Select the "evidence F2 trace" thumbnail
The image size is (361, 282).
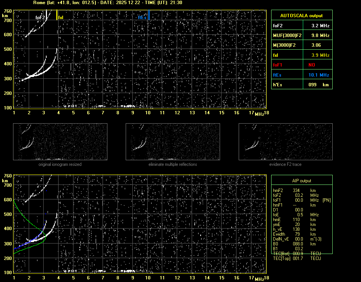(285, 142)
